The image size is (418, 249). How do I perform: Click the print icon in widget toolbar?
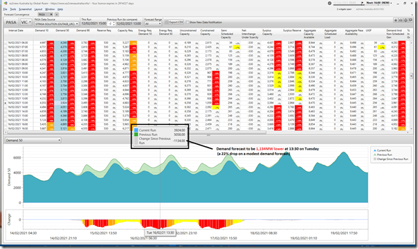point(401,20)
